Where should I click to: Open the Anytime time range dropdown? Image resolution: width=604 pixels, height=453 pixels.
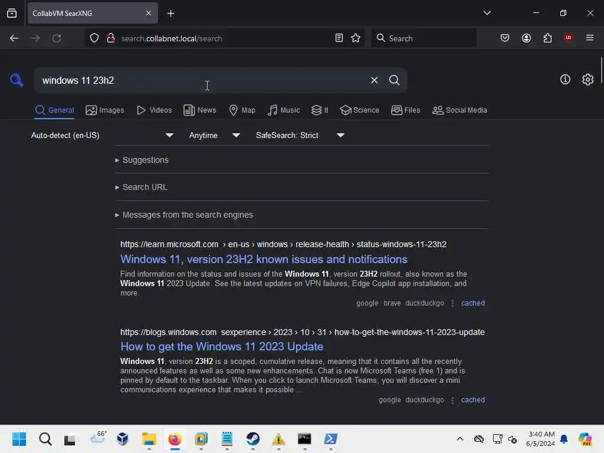coord(214,135)
